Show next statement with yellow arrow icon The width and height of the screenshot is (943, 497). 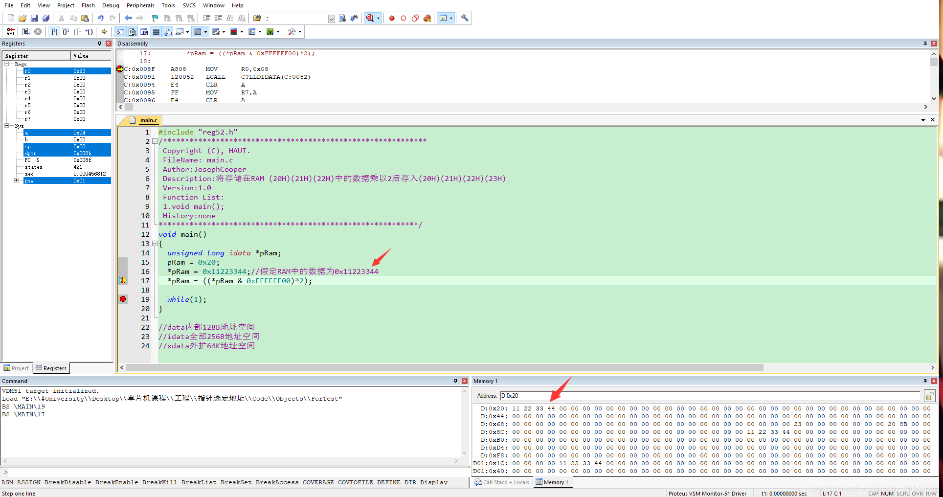(104, 32)
